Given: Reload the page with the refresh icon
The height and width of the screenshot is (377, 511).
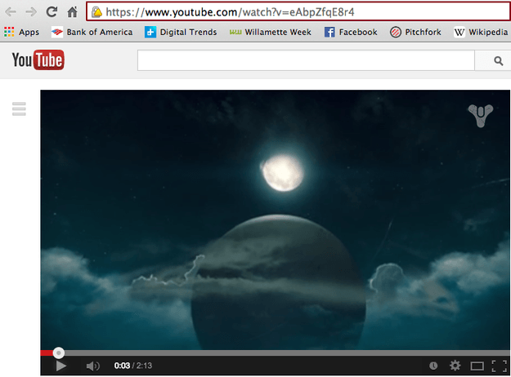Looking at the screenshot, I should coord(52,12).
